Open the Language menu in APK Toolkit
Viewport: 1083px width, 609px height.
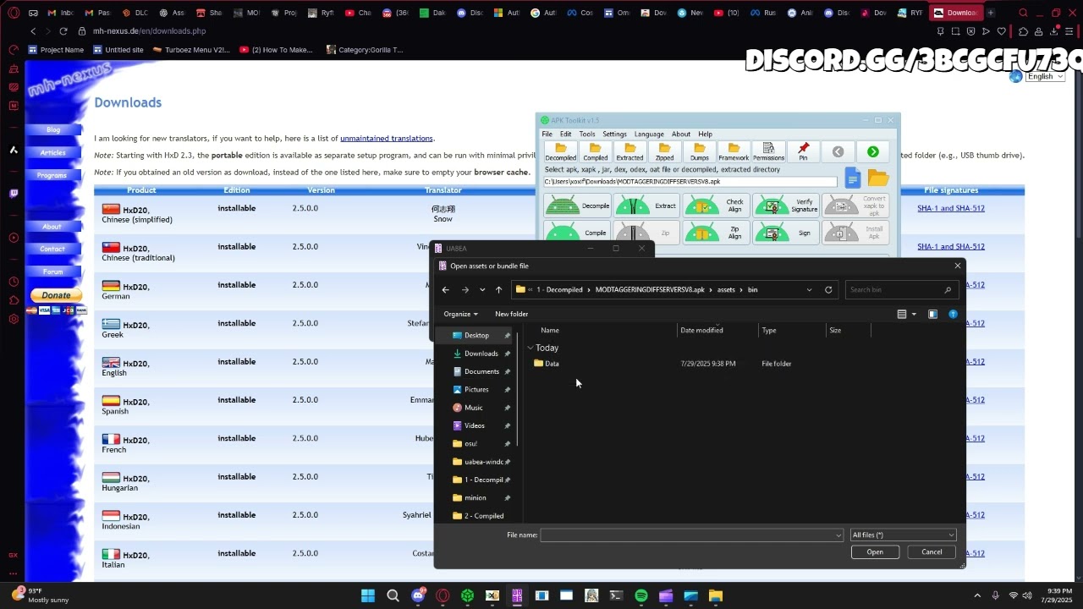649,134
